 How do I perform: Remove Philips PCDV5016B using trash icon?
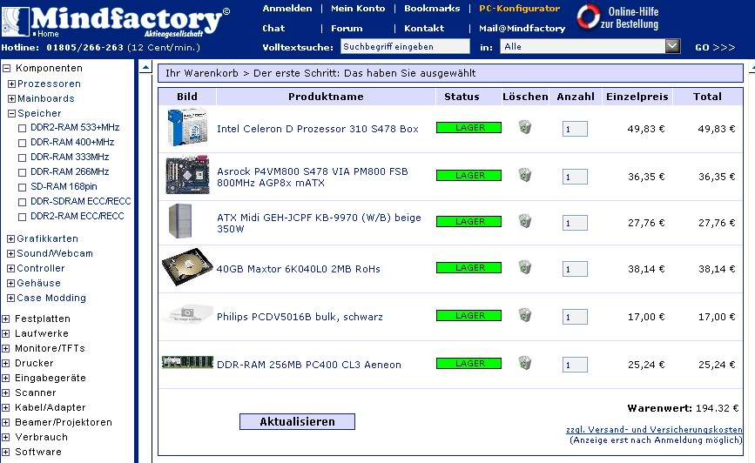point(525,315)
